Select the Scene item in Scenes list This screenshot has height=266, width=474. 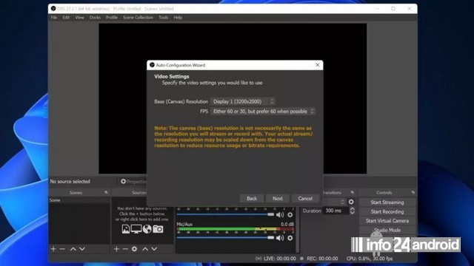79,200
